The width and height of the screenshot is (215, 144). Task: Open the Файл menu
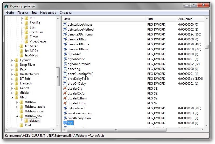(10, 13)
